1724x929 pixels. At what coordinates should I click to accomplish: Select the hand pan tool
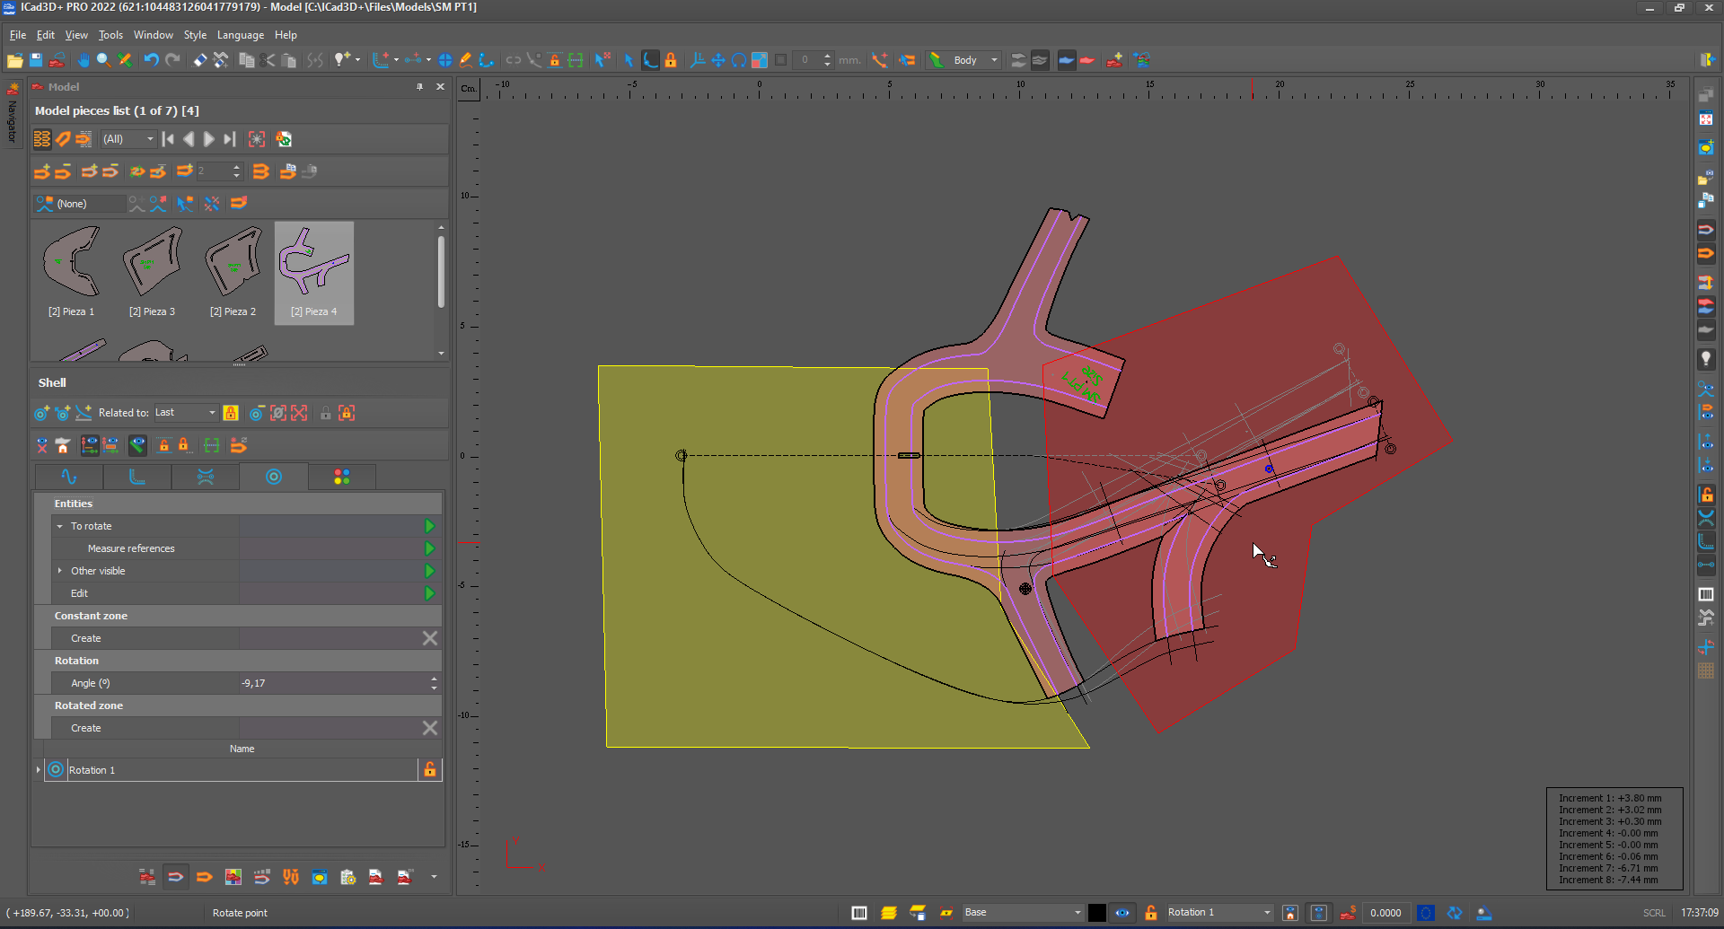coord(83,60)
